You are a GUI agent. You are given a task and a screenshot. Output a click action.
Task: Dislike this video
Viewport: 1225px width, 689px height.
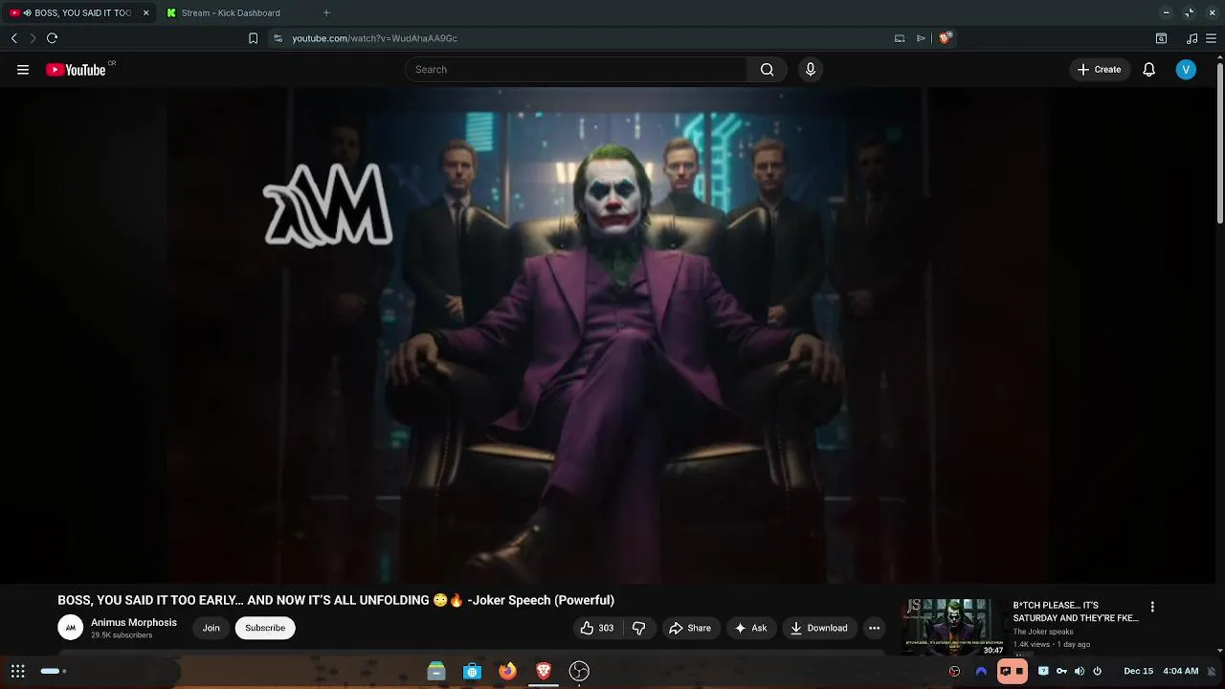(x=638, y=628)
